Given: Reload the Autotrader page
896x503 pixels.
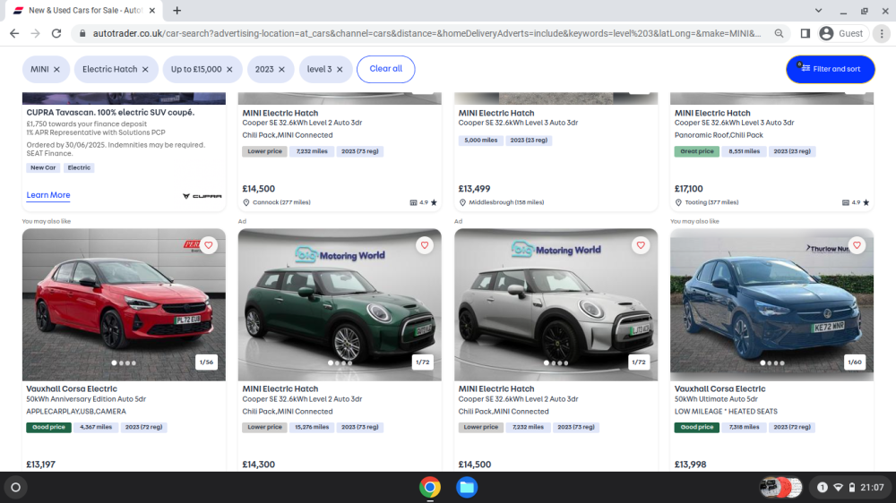Looking at the screenshot, I should [x=56, y=34].
